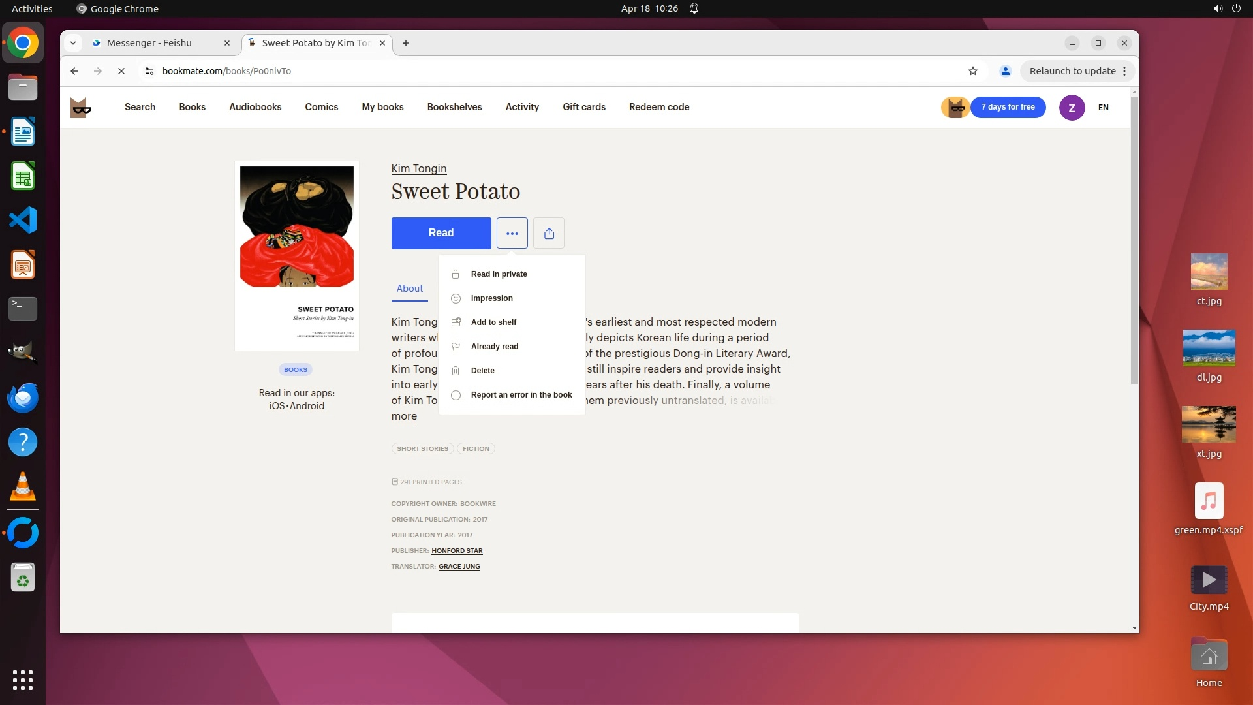This screenshot has height=705, width=1253.
Task: Open the purple Z profile avatar
Action: pos(1072,108)
